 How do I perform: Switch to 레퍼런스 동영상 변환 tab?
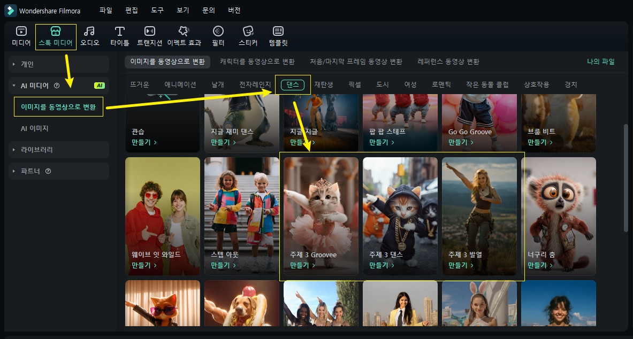[448, 61]
